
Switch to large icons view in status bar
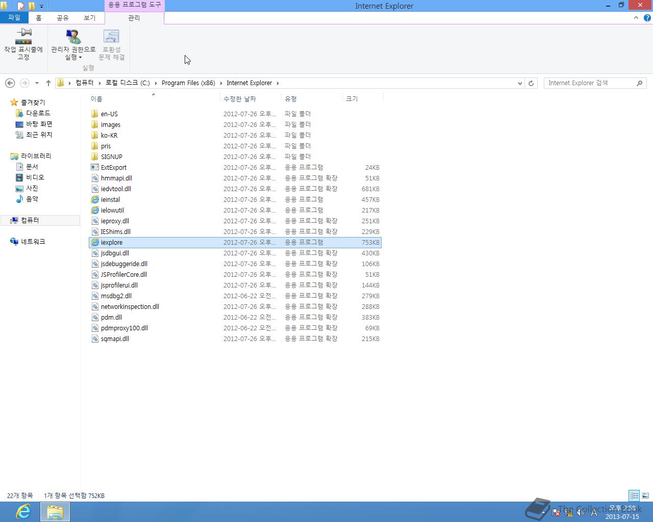(x=645, y=495)
